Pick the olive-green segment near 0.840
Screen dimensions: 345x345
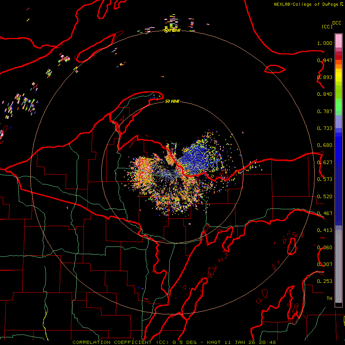[338, 92]
